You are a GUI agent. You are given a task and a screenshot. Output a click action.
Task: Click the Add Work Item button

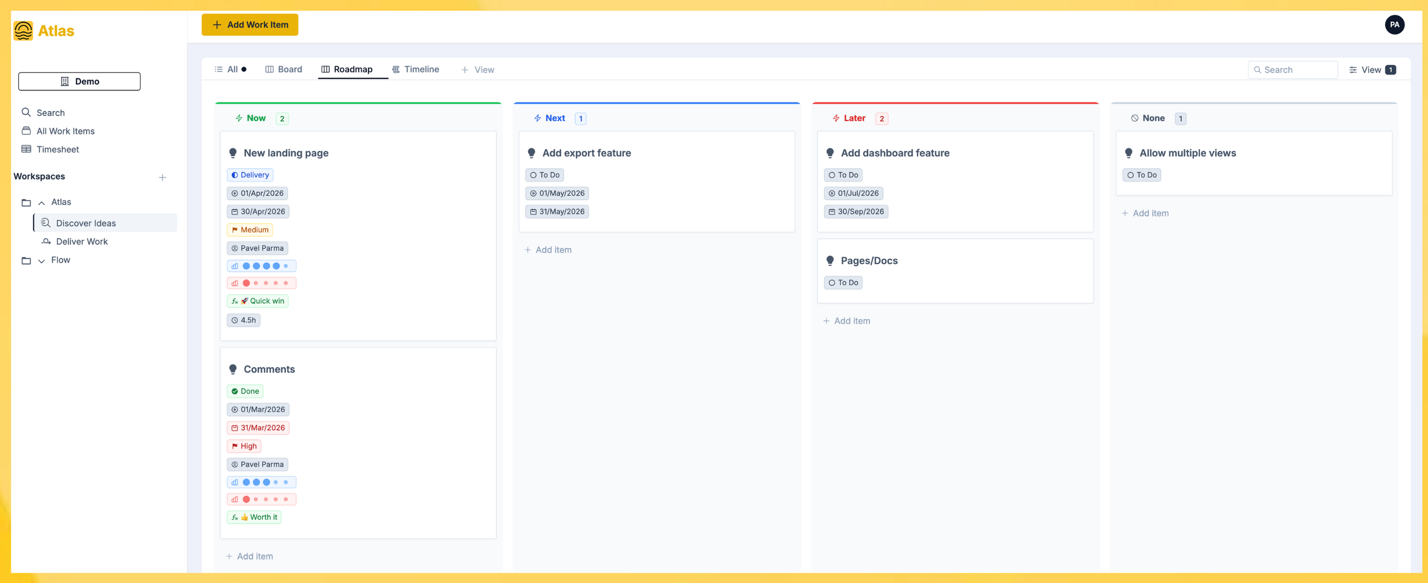pyautogui.click(x=249, y=24)
